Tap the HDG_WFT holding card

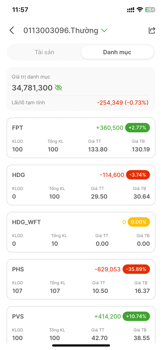coord(81,232)
